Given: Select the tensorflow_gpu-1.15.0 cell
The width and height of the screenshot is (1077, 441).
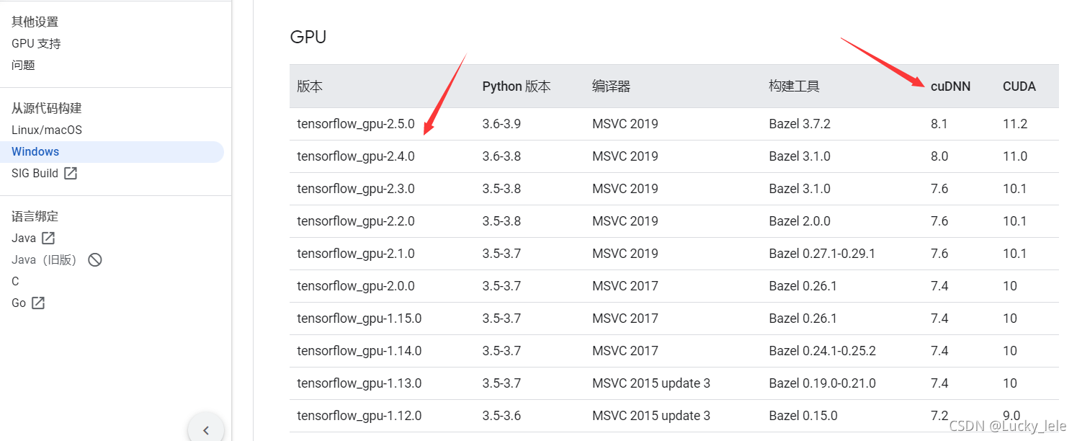Looking at the screenshot, I should (x=359, y=318).
